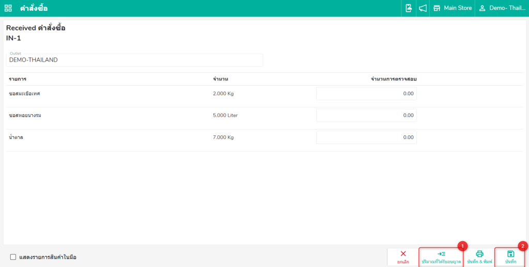Click the คำสั่งซื้อ title in header bar

click(x=34, y=8)
